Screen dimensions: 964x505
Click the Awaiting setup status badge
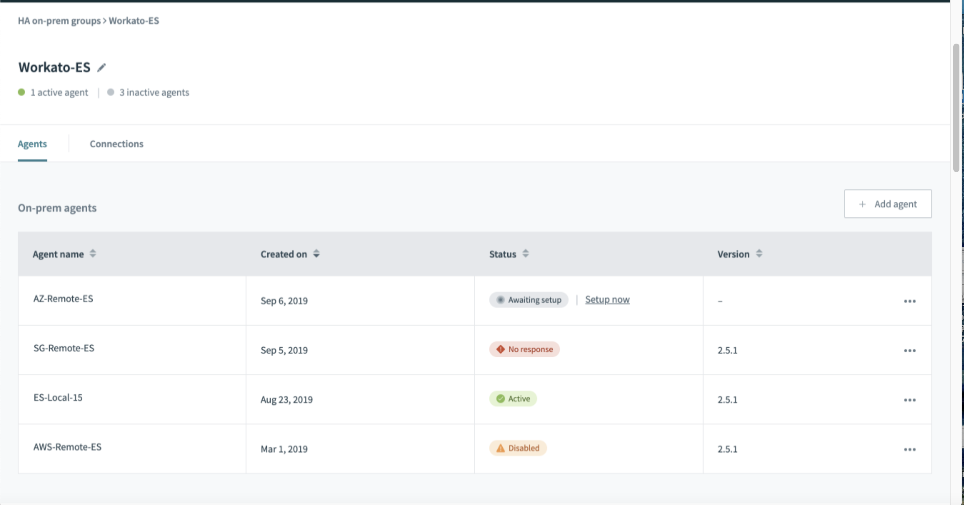528,300
